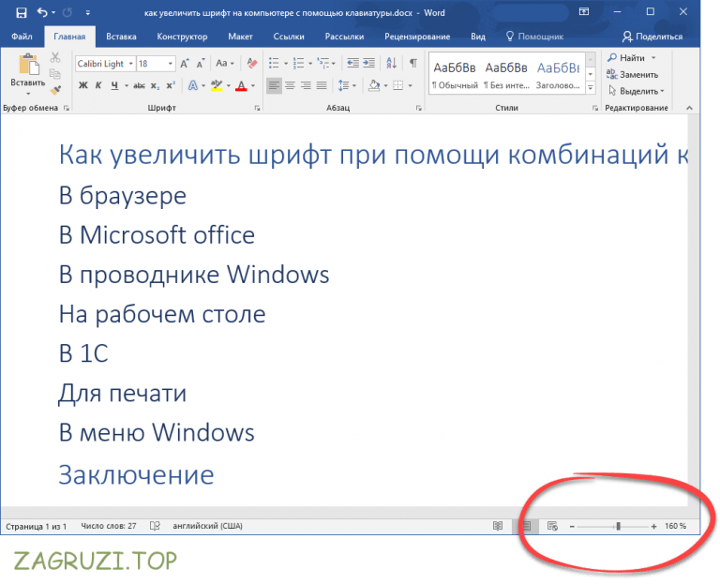Save the document with floppy icon
This screenshot has height=584, width=720.
tap(22, 13)
